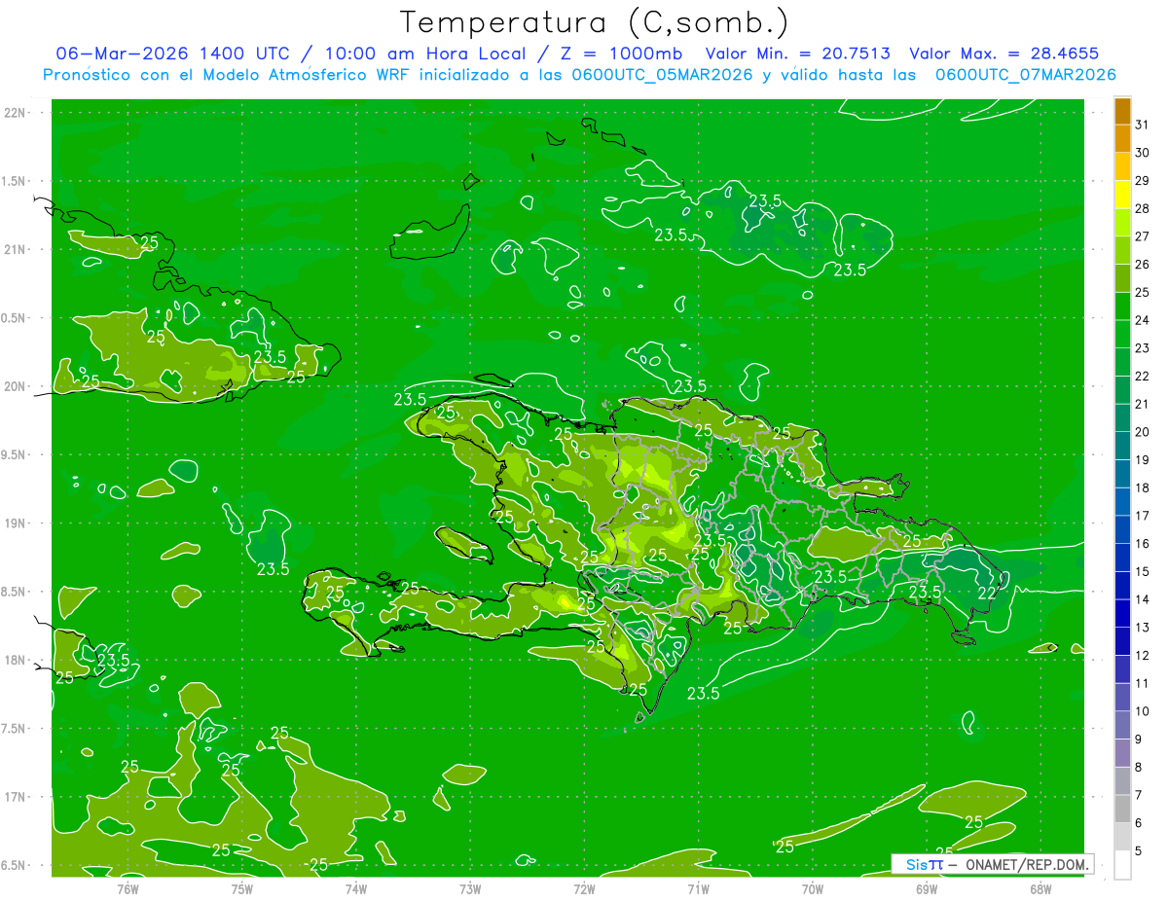Screen dimensions: 1168x902
Task: Click the "17N" latitude axis label
Action: pos(17,797)
